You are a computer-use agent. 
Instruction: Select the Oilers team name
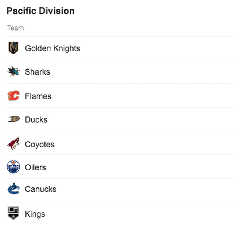pyautogui.click(x=35, y=168)
